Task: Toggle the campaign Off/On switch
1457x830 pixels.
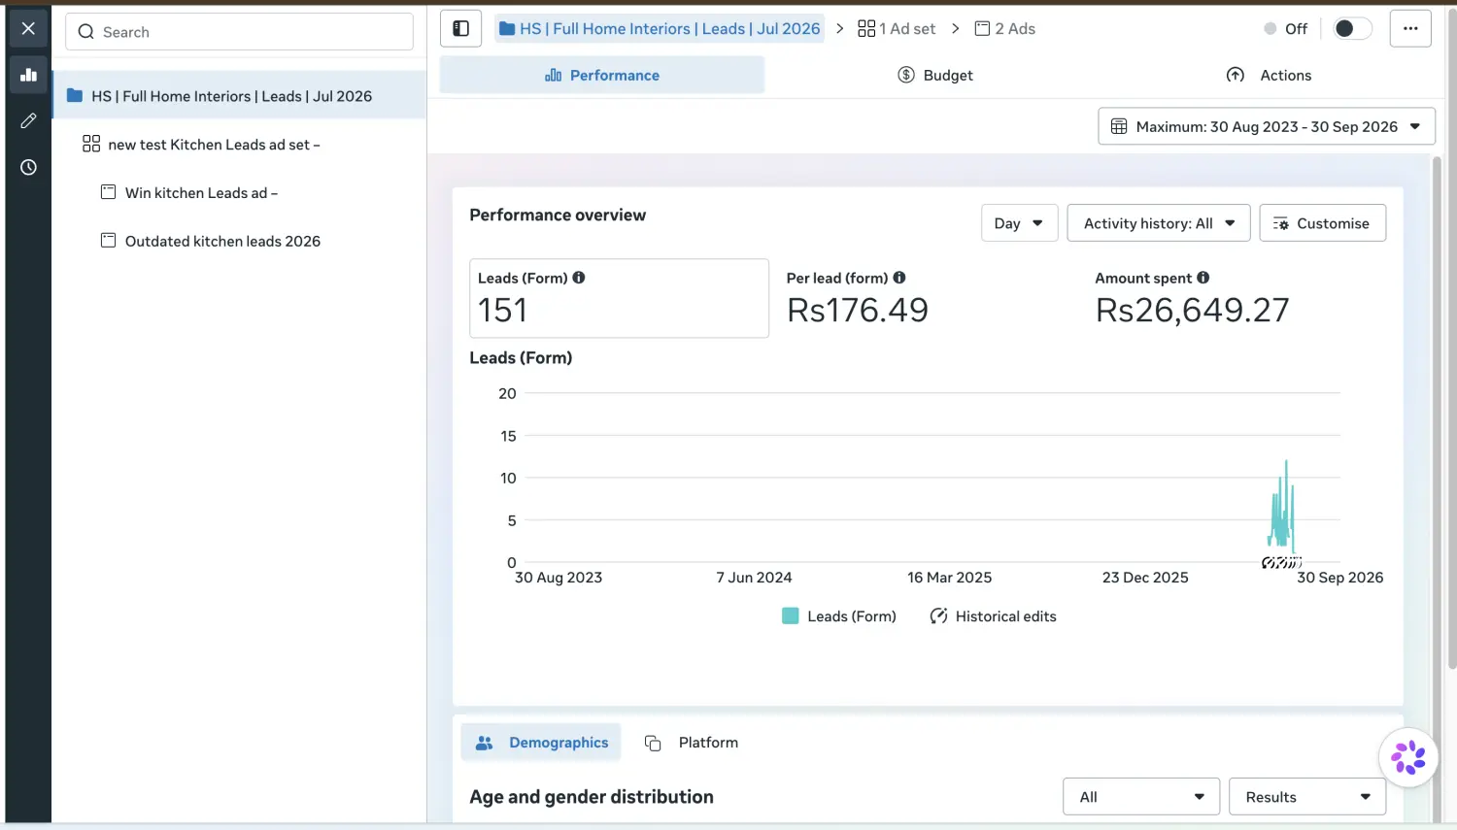Action: pyautogui.click(x=1352, y=29)
